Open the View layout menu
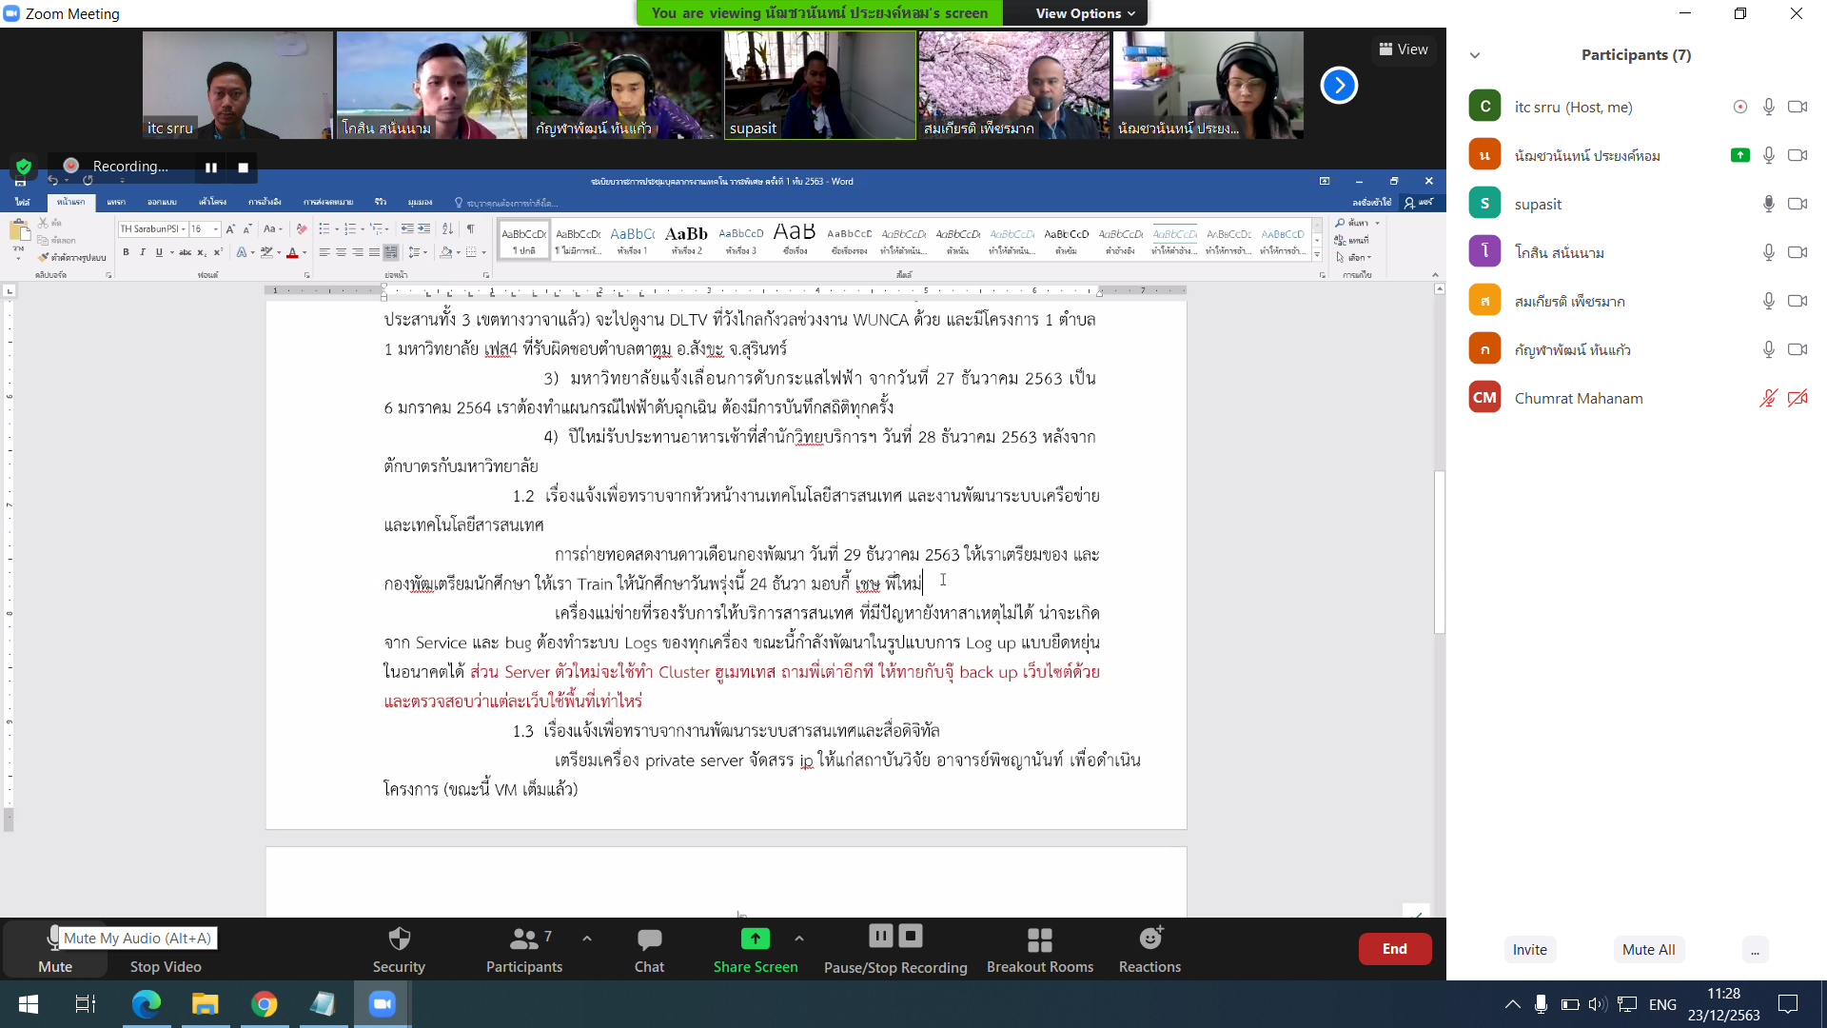Screen dimensions: 1827x1028 click(x=1404, y=49)
